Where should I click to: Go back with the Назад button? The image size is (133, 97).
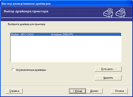coord(77,91)
